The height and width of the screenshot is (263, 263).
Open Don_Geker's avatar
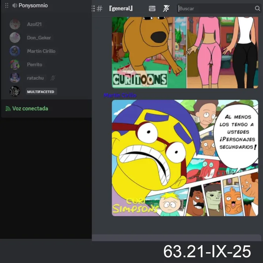[x=15, y=38]
